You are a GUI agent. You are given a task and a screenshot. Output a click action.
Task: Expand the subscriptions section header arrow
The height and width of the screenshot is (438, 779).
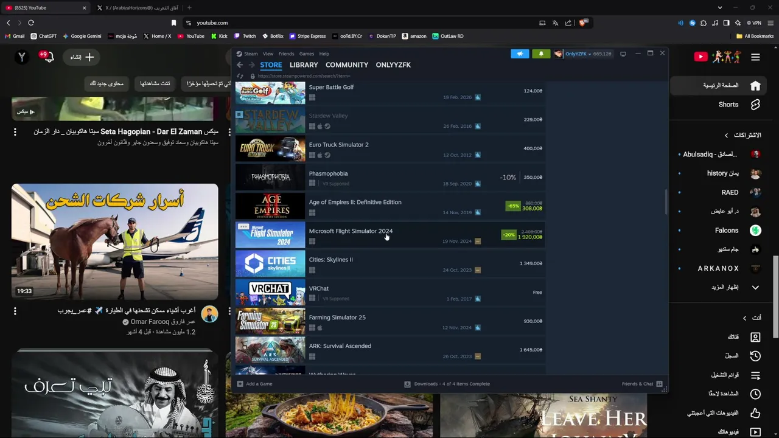[x=726, y=135]
